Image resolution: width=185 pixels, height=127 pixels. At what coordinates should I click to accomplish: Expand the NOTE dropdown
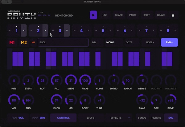(x=150, y=42)
